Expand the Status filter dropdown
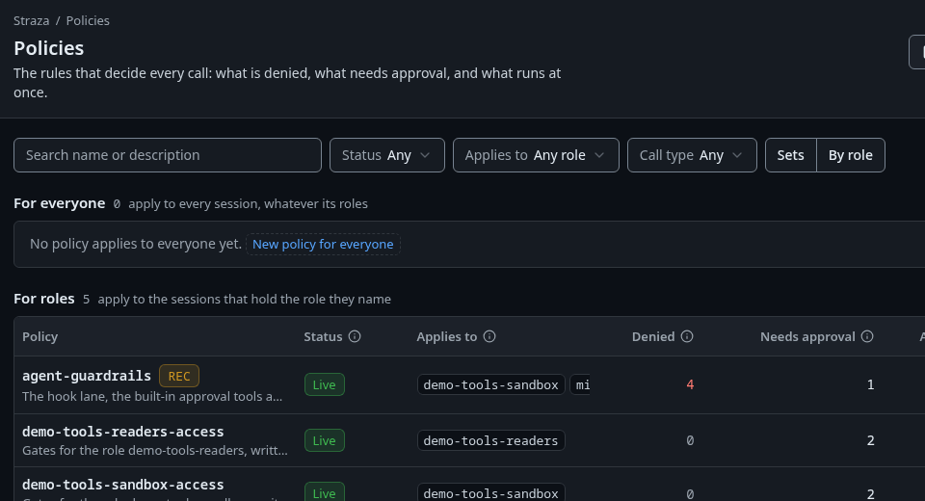 (387, 155)
